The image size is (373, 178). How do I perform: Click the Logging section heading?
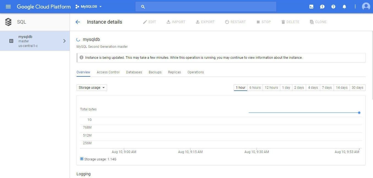click(x=83, y=174)
